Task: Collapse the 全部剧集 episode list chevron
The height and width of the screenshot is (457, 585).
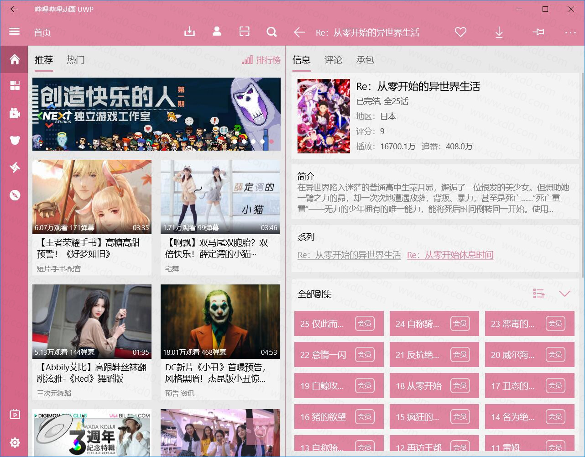Action: pos(564,294)
